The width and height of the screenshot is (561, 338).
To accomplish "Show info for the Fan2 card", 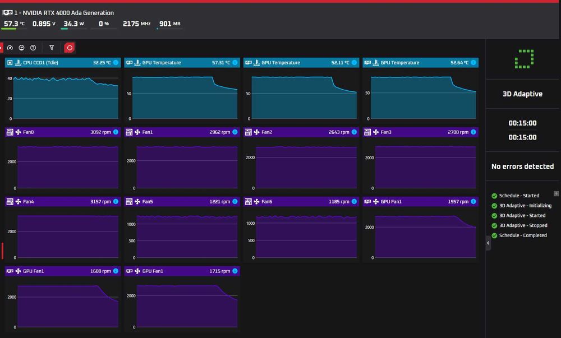I will [x=354, y=132].
